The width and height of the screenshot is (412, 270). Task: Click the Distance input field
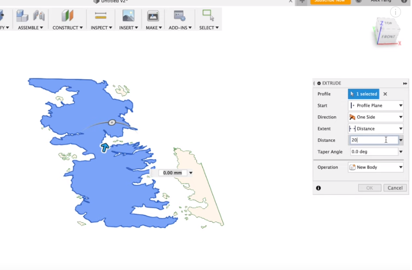pos(374,140)
